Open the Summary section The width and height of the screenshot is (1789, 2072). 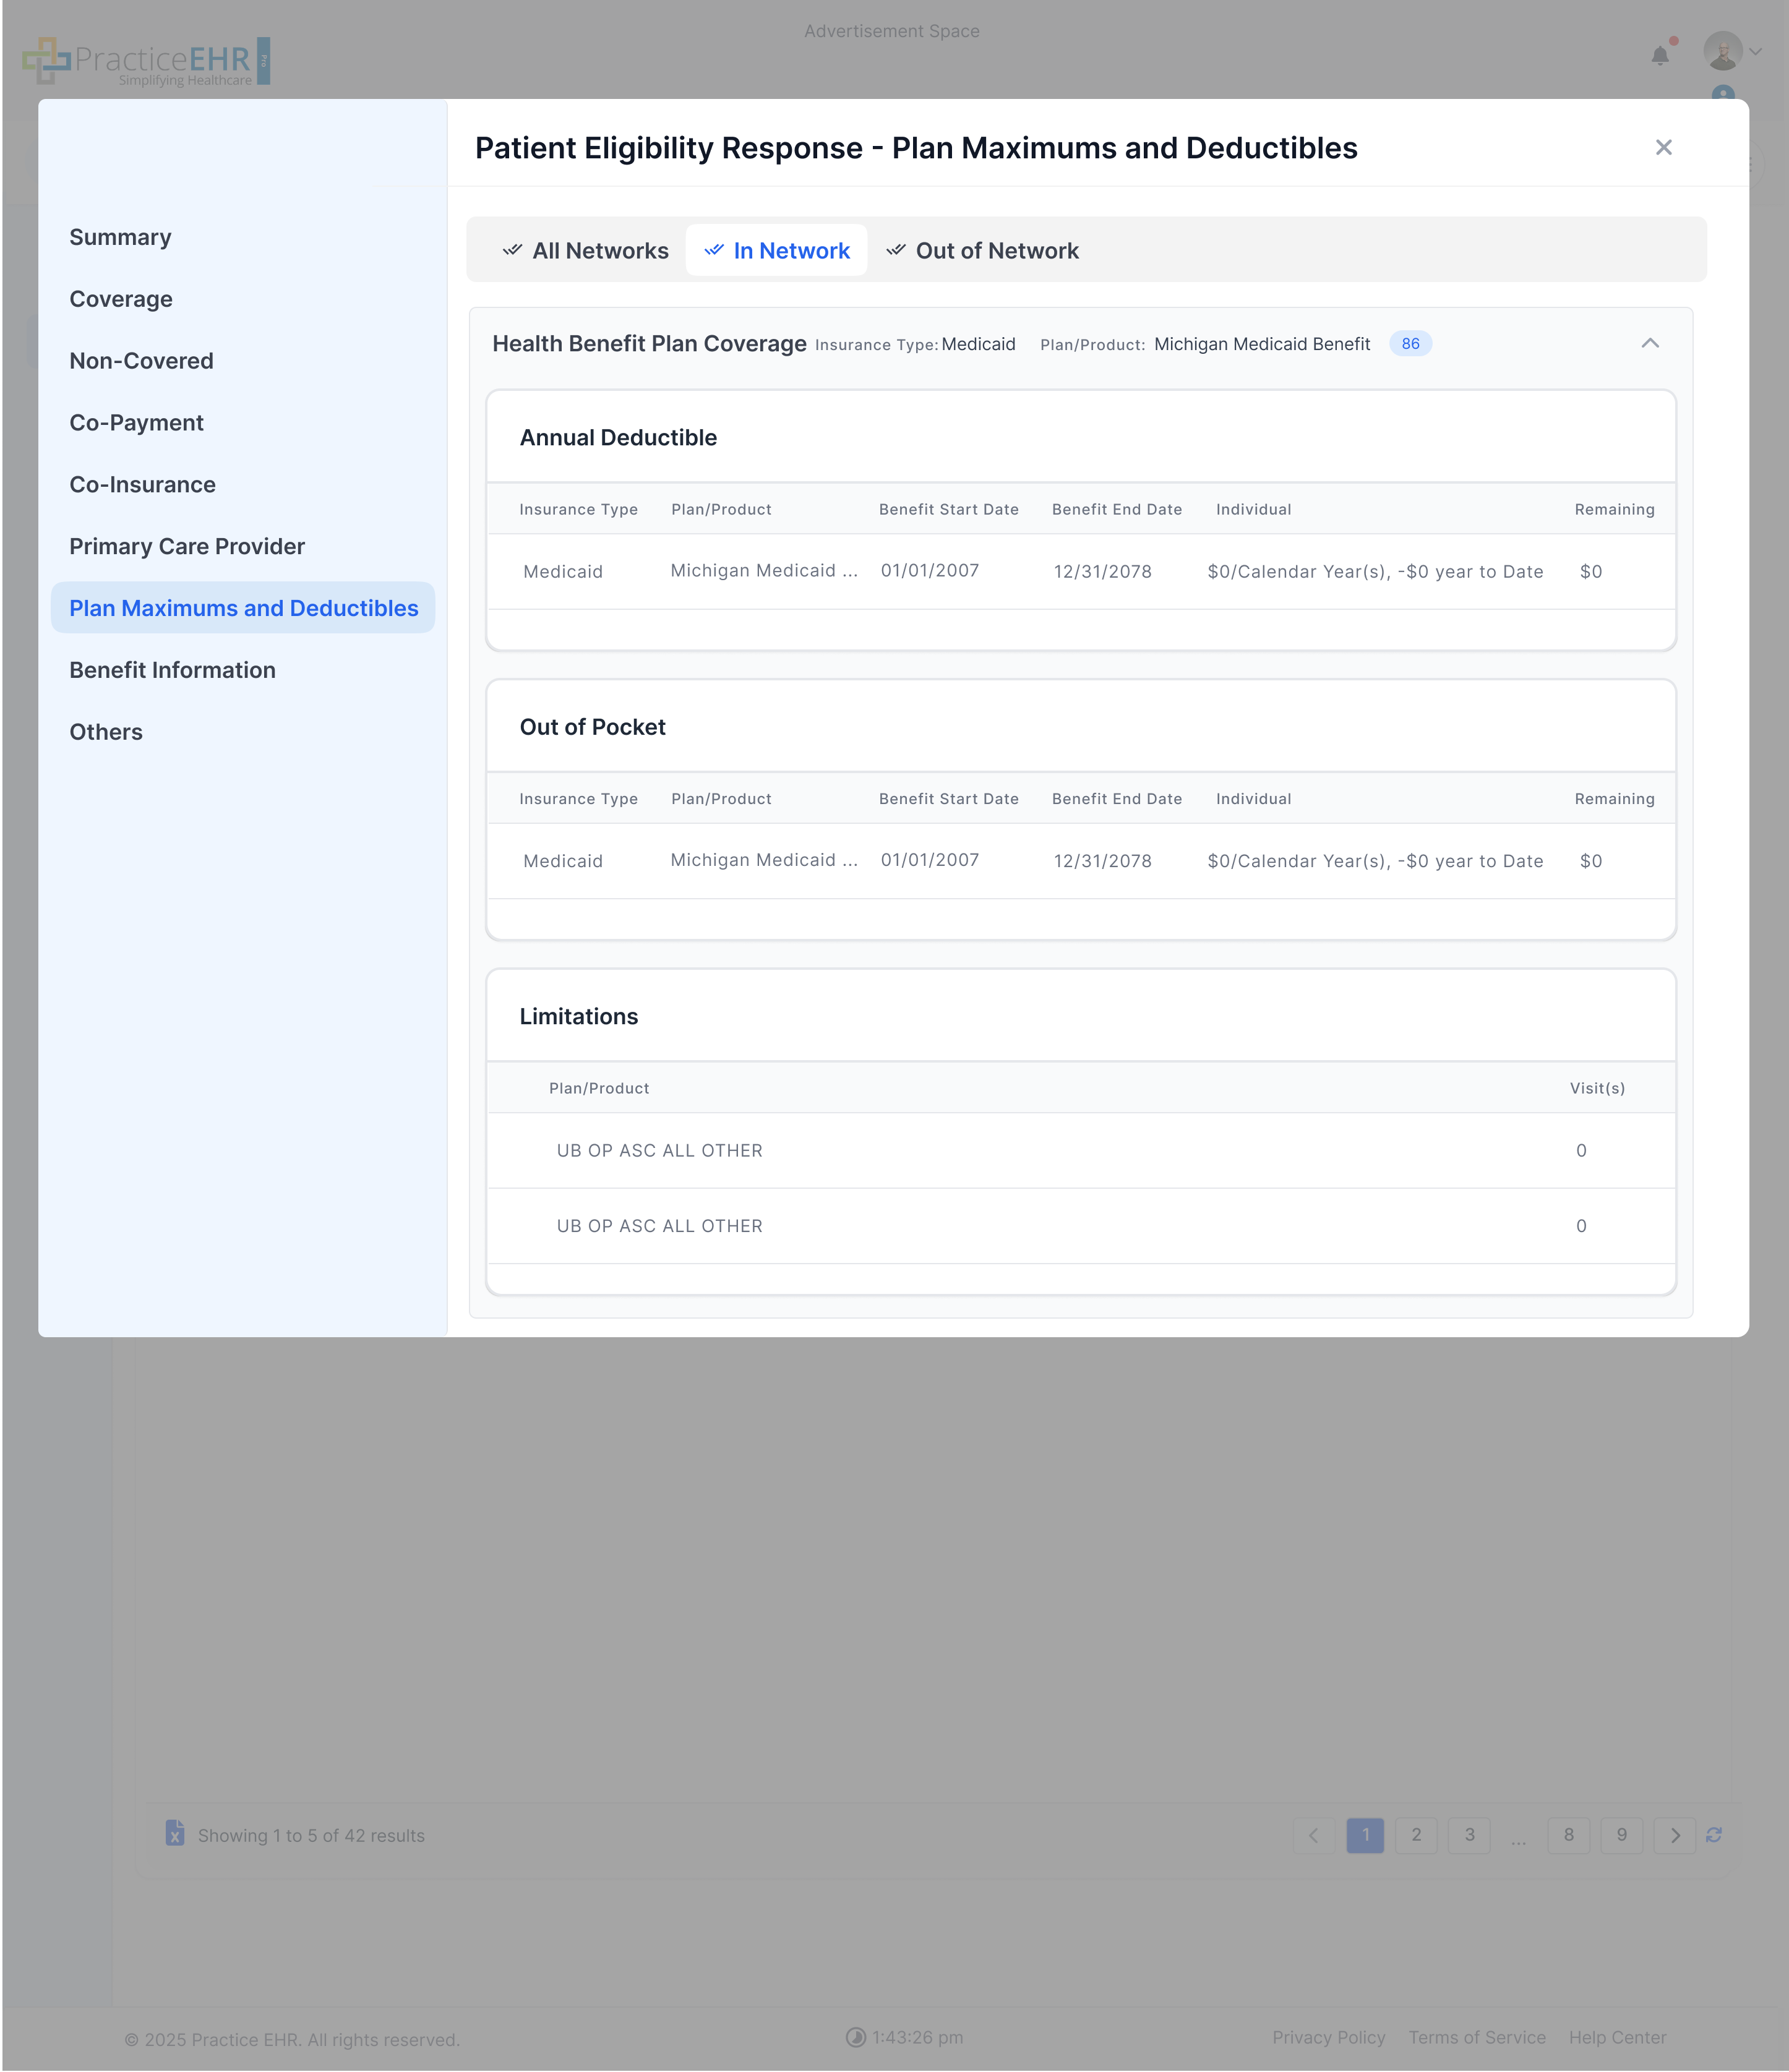coord(120,238)
